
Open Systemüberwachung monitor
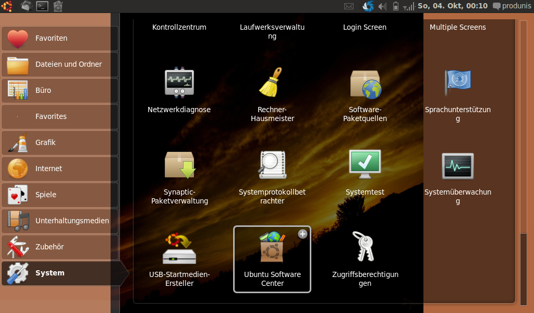coord(457,166)
